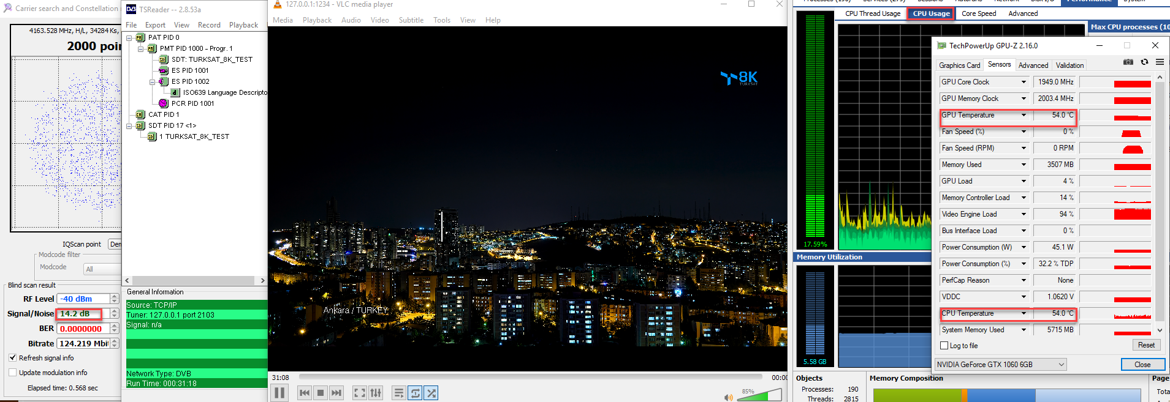Click the GPU-Z Reset button
The height and width of the screenshot is (402, 1170).
coord(1146,345)
